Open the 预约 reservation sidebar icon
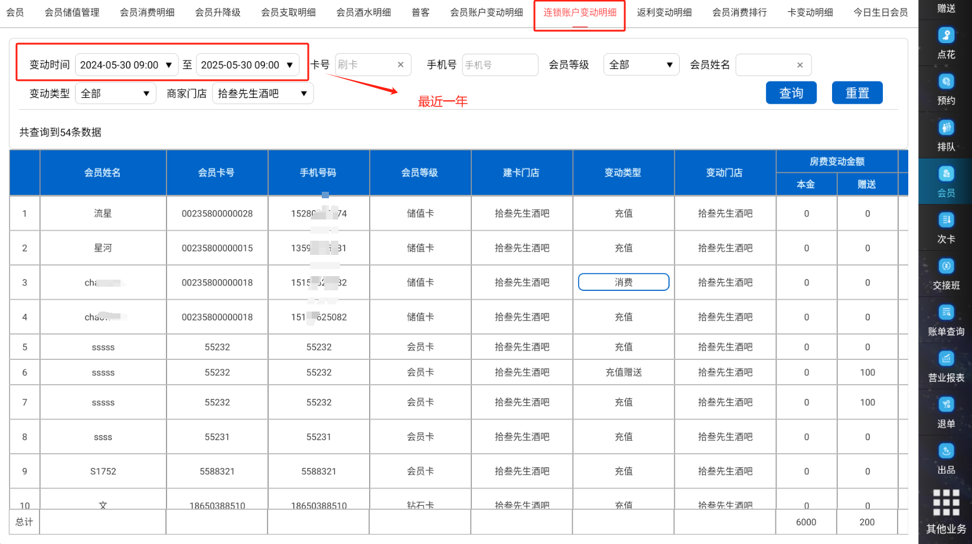 945,89
